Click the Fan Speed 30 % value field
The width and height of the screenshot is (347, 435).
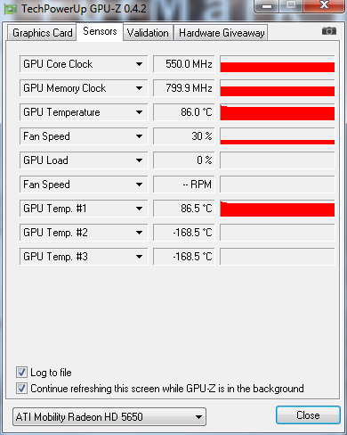coord(184,136)
